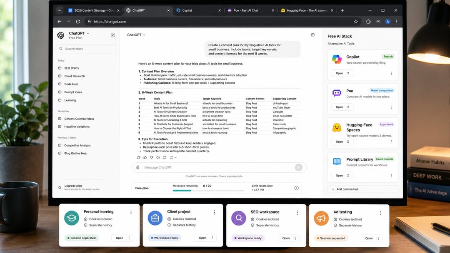Screen dimensions: 450x253
Task: Open the extensions puzzle icon
Action: [368, 22]
